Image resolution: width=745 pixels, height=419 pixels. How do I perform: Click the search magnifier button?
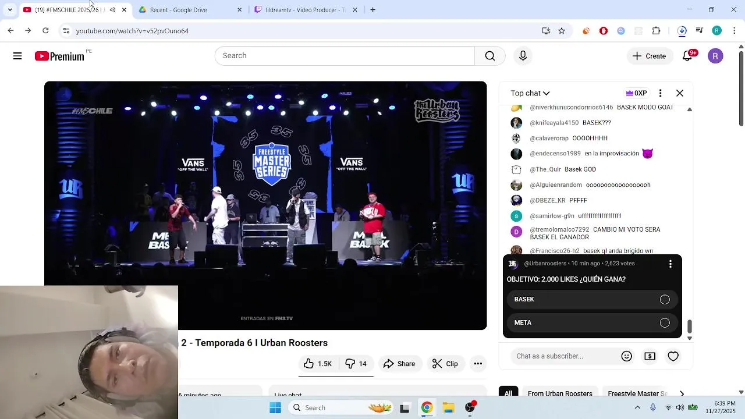[x=490, y=56]
